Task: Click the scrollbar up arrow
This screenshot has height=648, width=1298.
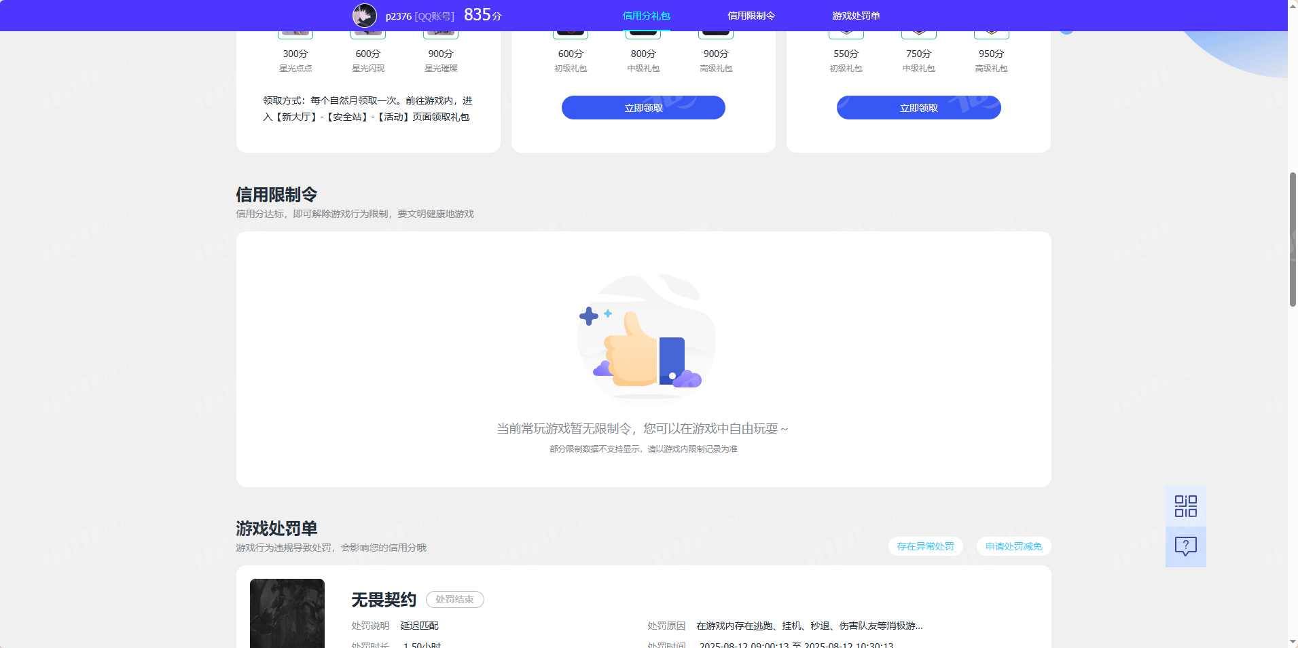Action: point(1293,5)
